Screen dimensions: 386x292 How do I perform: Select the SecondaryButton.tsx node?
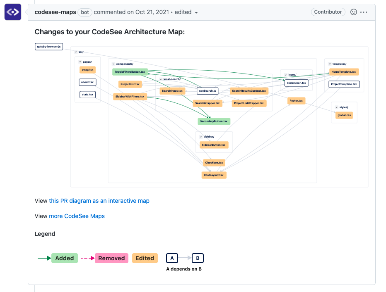214,121
